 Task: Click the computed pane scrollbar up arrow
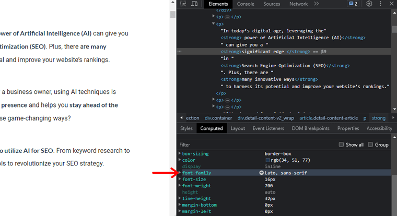pyautogui.click(x=394, y=137)
